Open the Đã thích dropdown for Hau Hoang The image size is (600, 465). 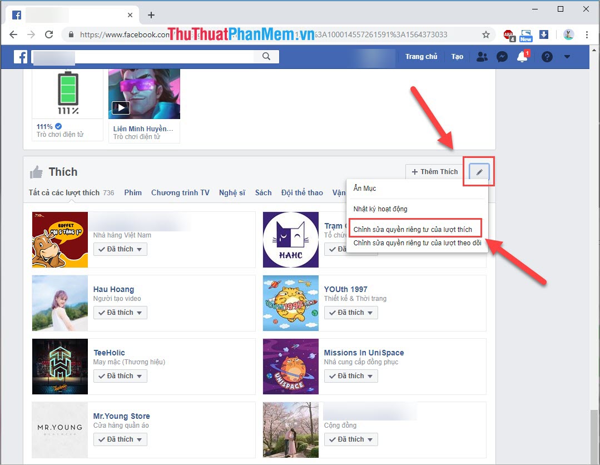(x=120, y=312)
